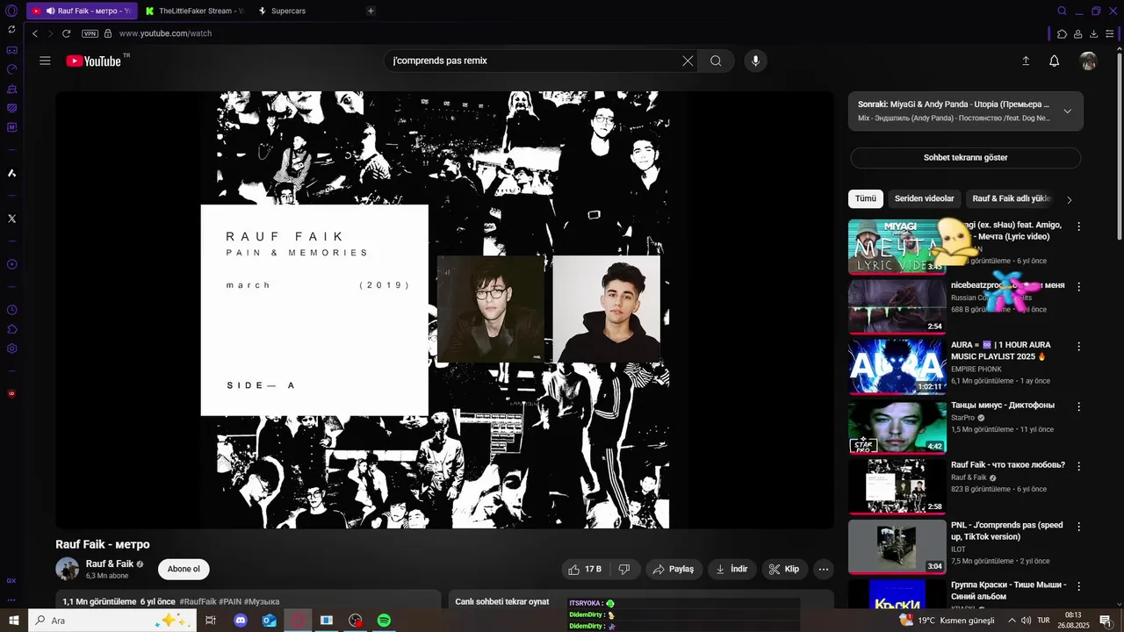Open the Windows Start menu

pos(13,621)
